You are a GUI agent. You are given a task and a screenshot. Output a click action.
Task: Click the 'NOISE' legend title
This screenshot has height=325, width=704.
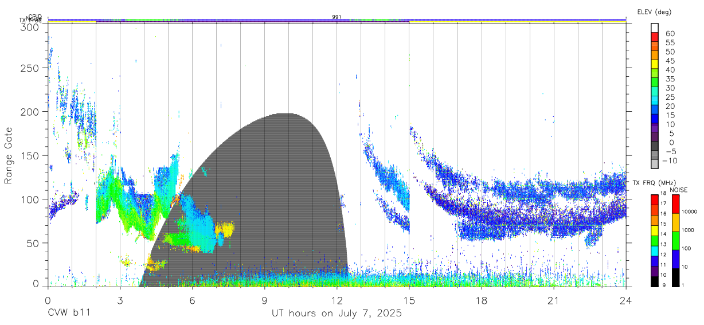tap(679, 190)
